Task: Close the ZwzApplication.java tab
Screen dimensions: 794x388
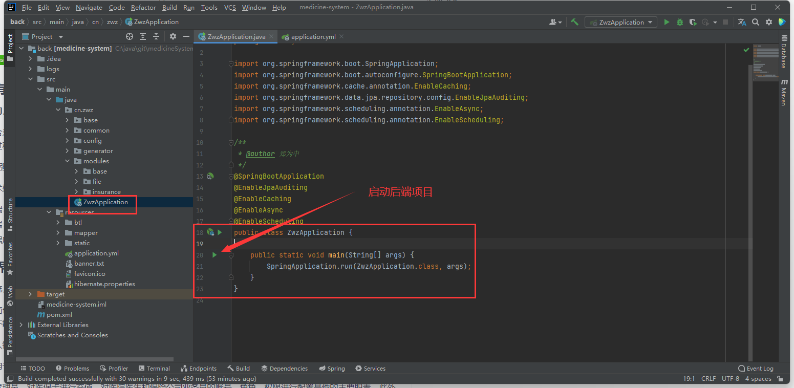Action: 271,36
